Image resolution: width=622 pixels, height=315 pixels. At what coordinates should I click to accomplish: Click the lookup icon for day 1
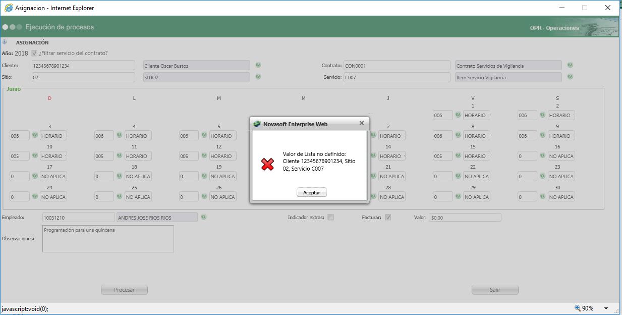(x=458, y=115)
